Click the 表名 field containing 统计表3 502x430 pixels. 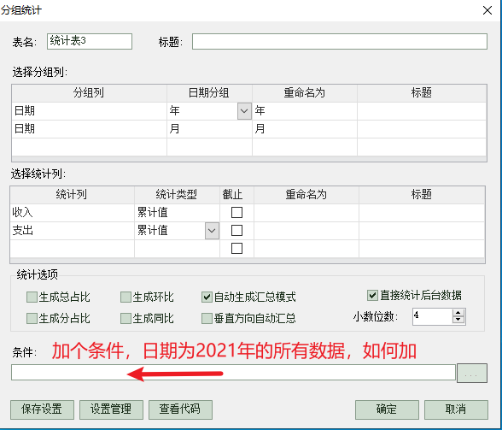pos(90,41)
